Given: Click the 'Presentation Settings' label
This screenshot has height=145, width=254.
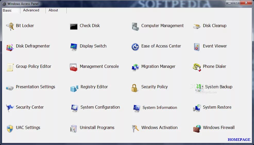Looking at the screenshot, I should pos(36,87).
